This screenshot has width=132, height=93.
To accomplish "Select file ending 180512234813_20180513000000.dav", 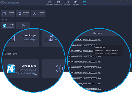I will (85, 73).
